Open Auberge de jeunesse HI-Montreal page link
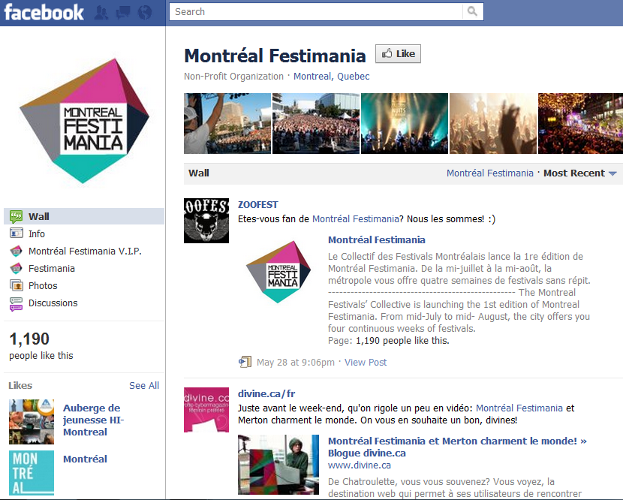Viewport: 623px width, 500px height. [94, 420]
